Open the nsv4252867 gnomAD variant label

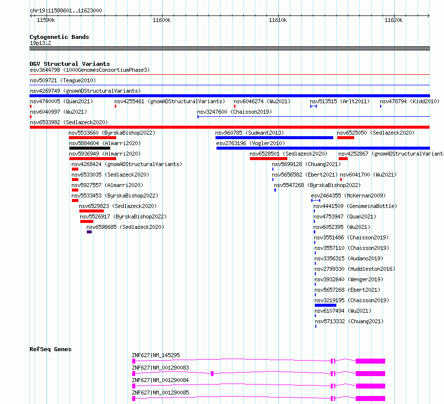coord(391,154)
